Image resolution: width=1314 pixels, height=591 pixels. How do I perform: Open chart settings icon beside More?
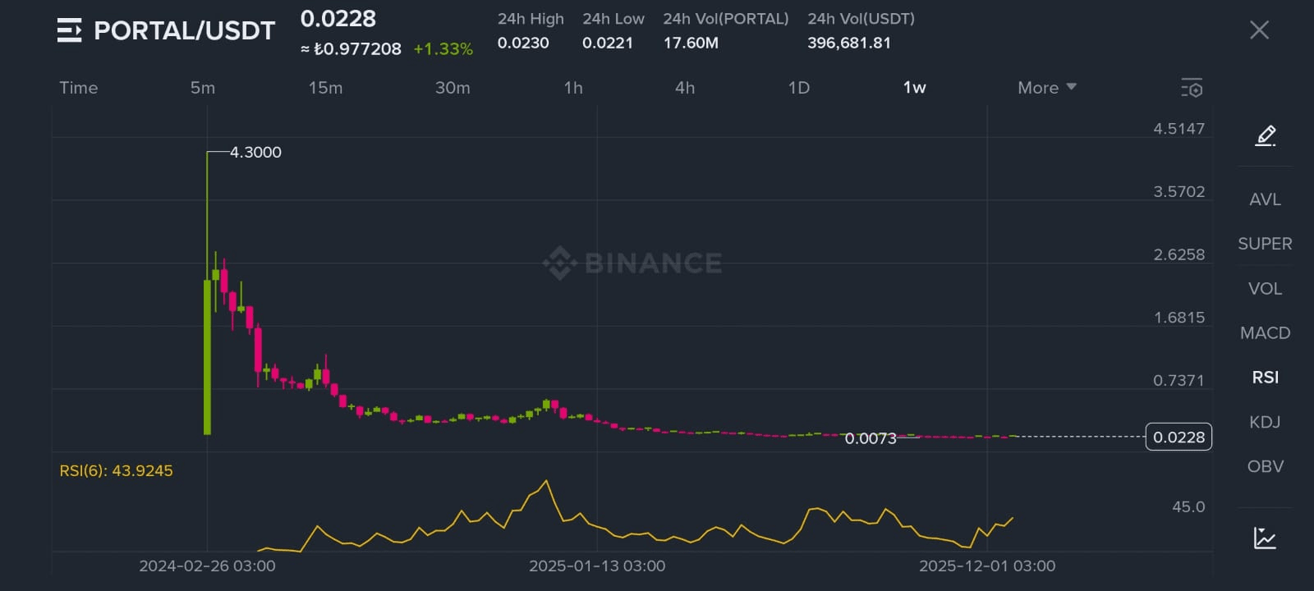(1192, 88)
